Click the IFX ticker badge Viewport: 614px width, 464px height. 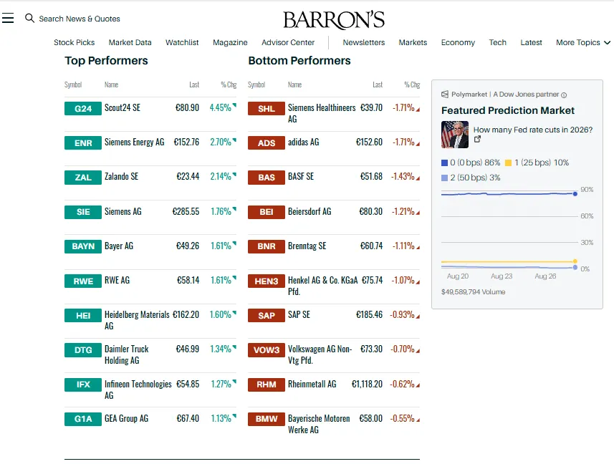pyautogui.click(x=83, y=385)
